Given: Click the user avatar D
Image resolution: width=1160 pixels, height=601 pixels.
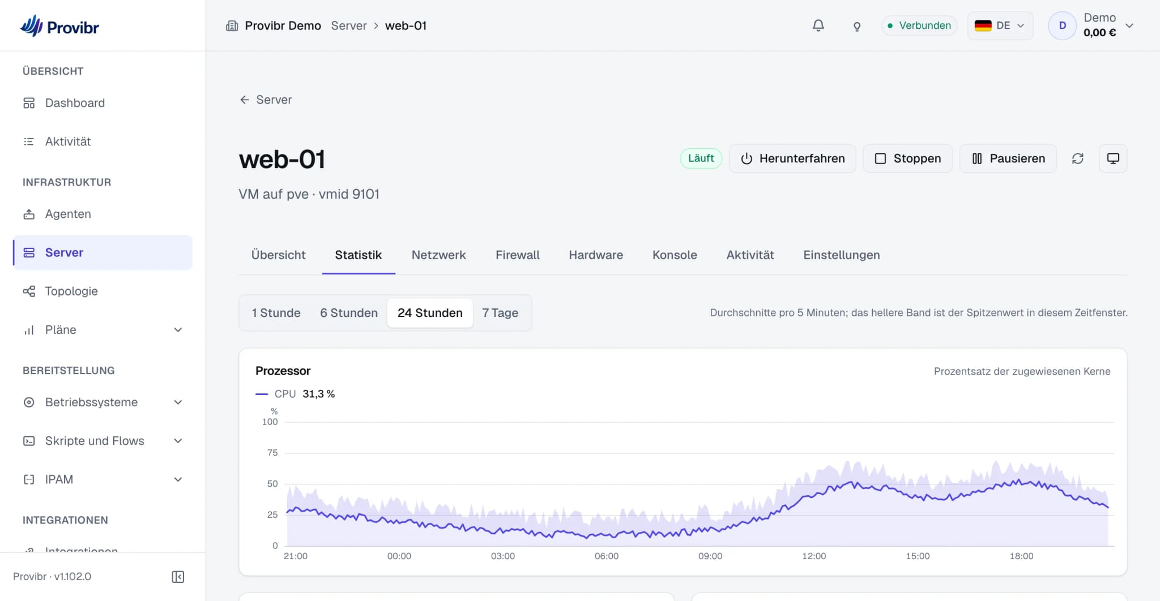Looking at the screenshot, I should tap(1062, 25).
